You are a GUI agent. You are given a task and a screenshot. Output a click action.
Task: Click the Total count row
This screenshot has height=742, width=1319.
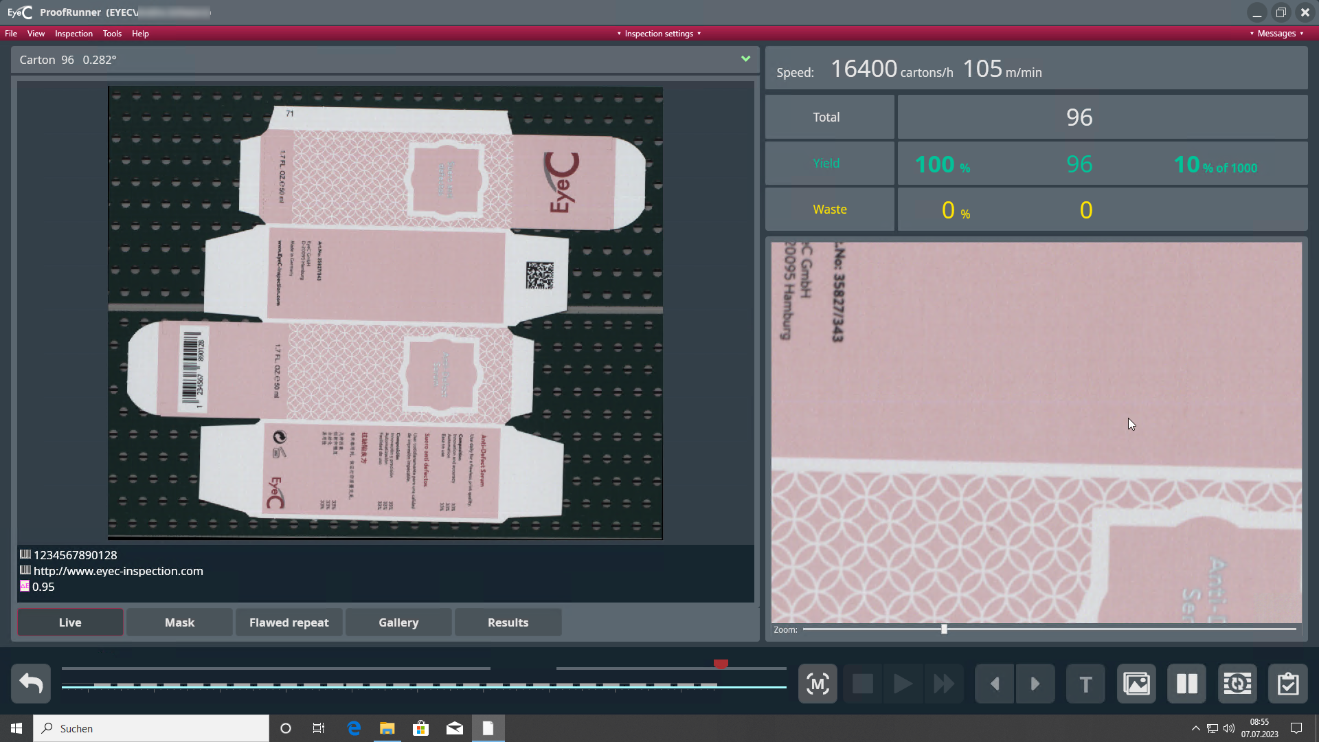tap(1037, 117)
